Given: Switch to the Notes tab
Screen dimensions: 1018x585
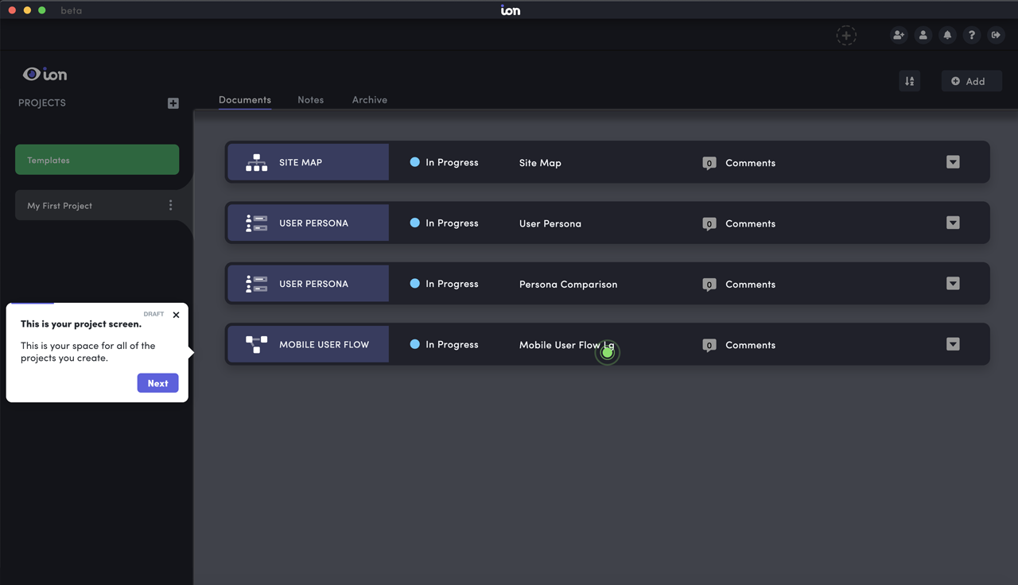Looking at the screenshot, I should [310, 99].
